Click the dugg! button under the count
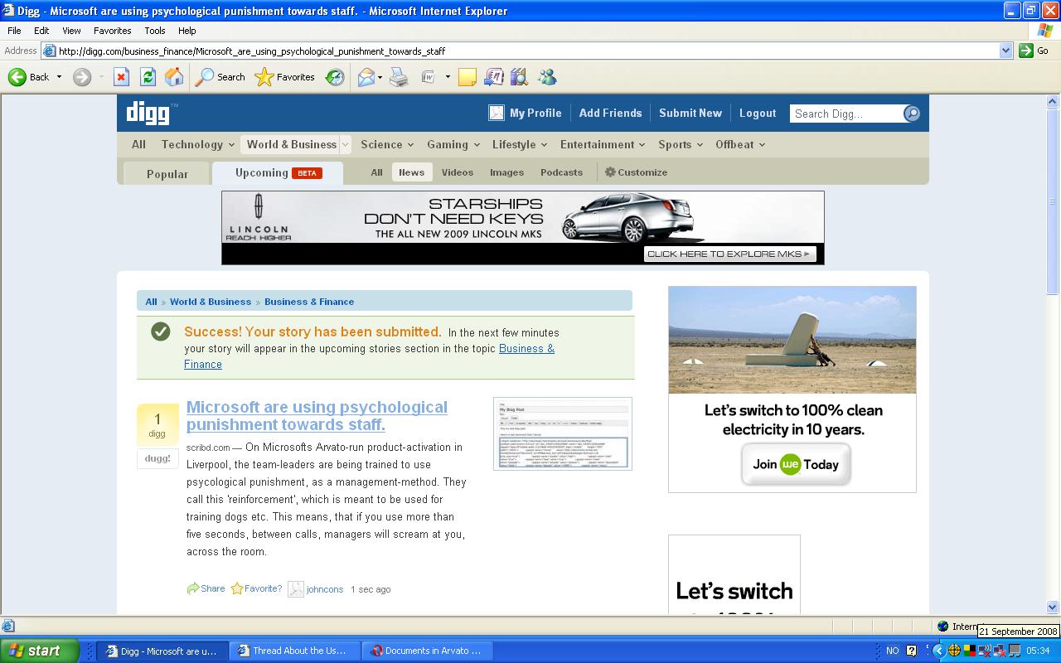The image size is (1061, 663). point(157,458)
